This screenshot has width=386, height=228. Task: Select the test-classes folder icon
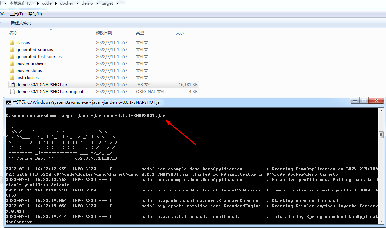coord(12,77)
